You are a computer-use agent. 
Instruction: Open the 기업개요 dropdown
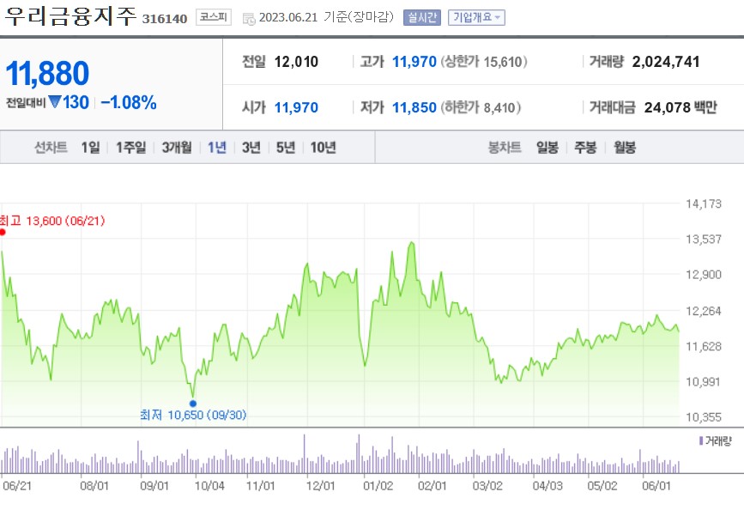[x=476, y=17]
